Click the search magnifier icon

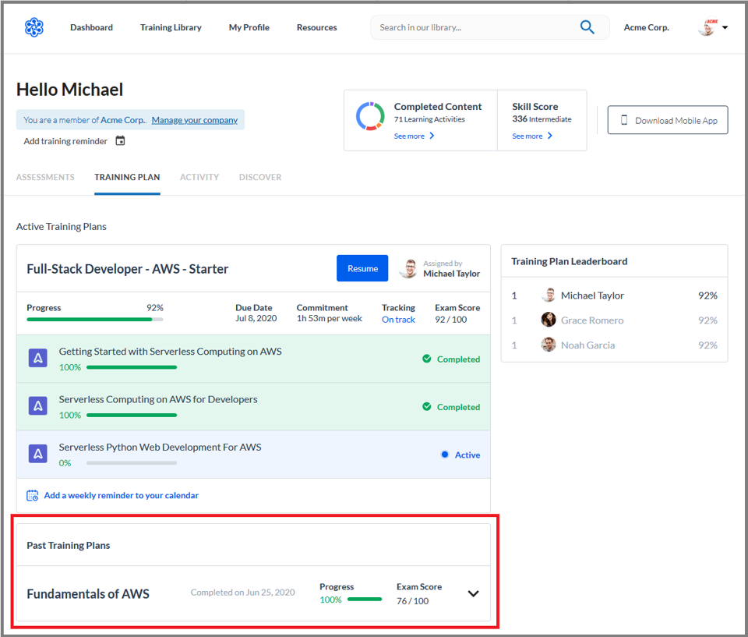587,27
